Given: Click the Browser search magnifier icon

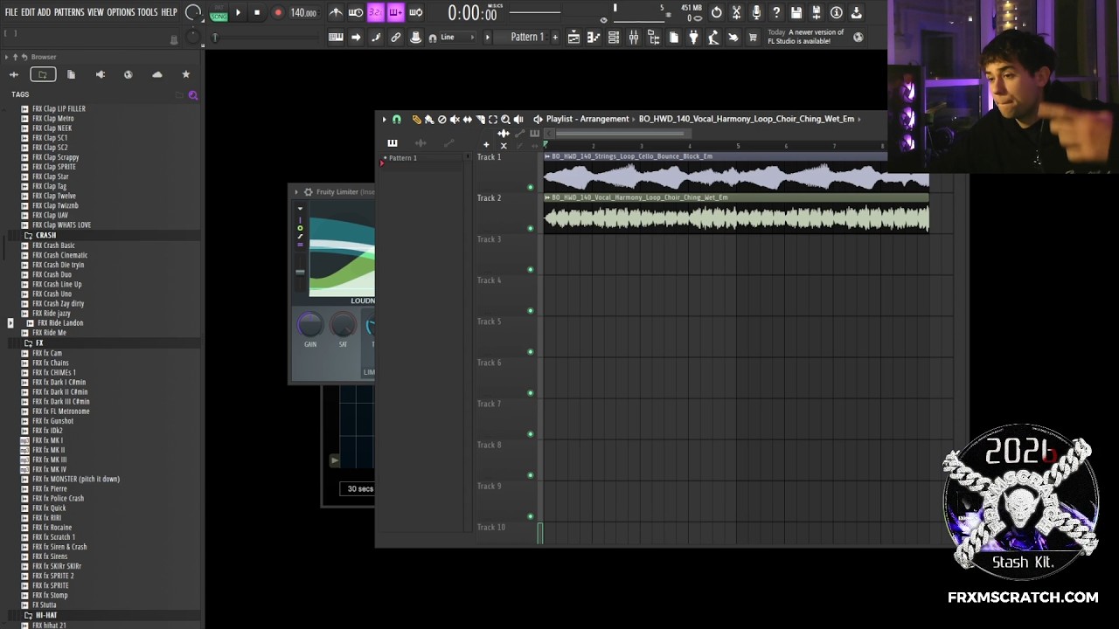Looking at the screenshot, I should (193, 95).
